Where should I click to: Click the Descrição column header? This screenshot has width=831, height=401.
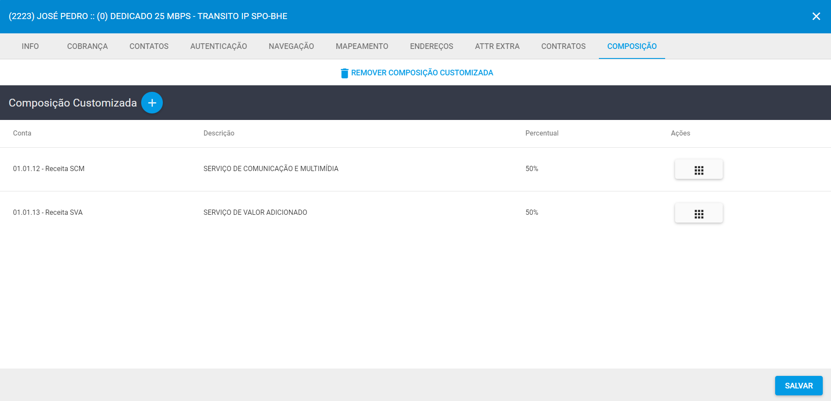tap(219, 133)
